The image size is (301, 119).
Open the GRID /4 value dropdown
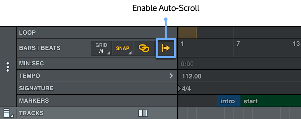pyautogui.click(x=101, y=48)
